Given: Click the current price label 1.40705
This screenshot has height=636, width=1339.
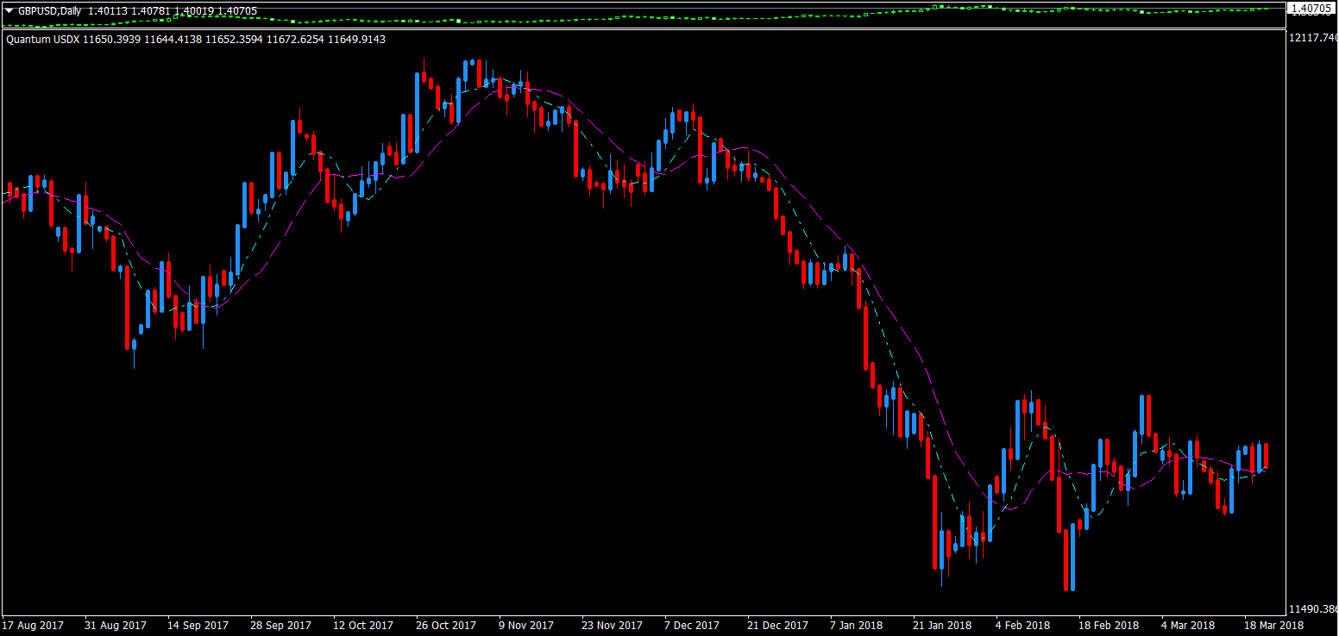Looking at the screenshot, I should pos(1311,8).
